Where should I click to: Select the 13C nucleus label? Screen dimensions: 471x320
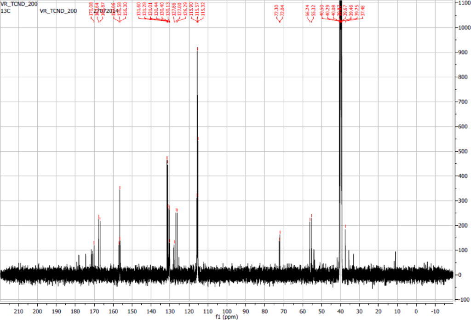[x=6, y=10]
